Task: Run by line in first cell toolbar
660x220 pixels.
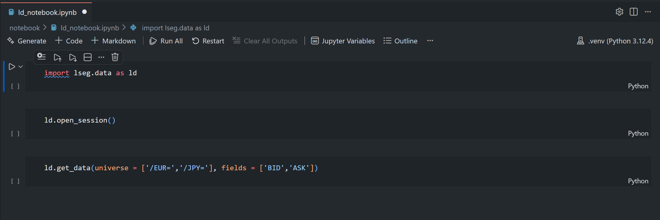Action: click(x=41, y=57)
